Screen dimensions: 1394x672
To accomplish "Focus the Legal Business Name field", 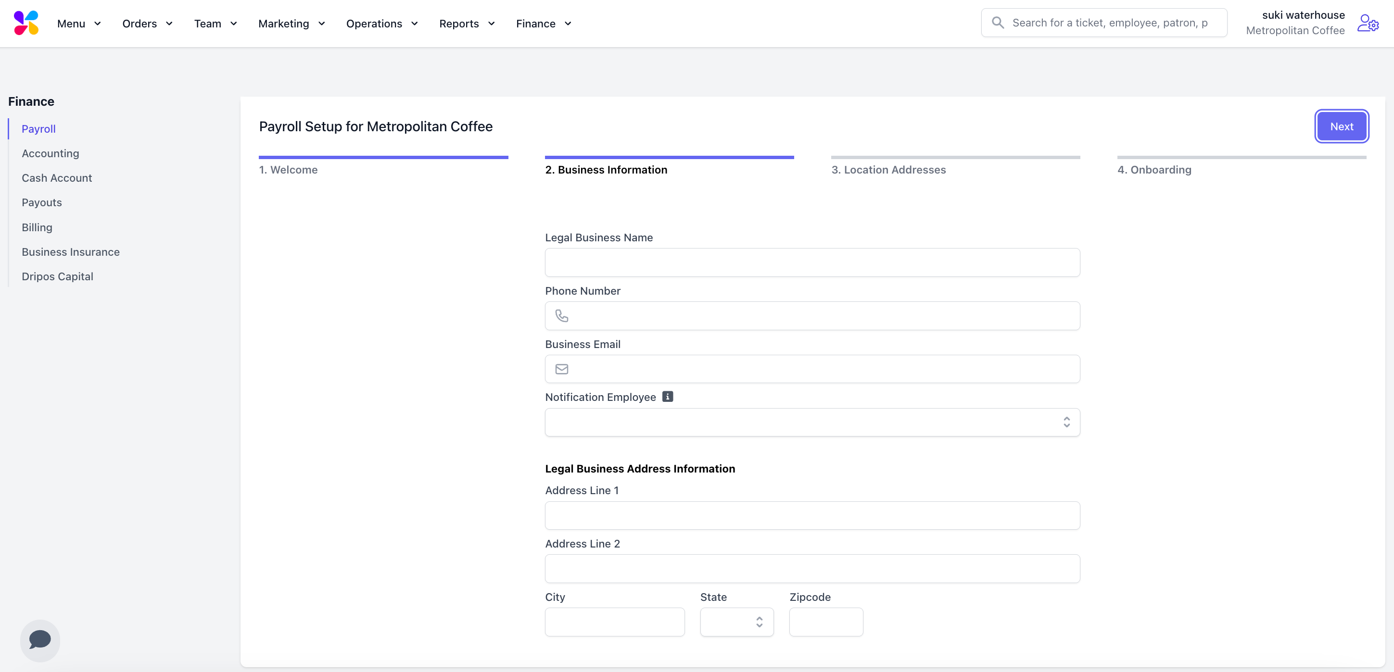I will (812, 262).
